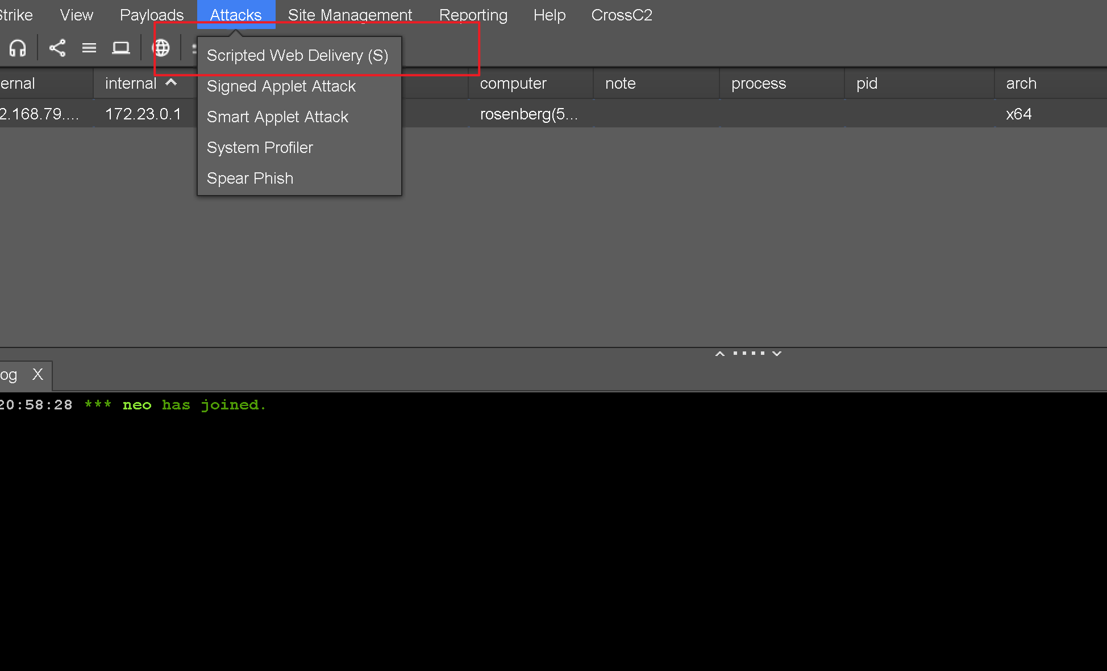Select the 172.23.0.1 beacon row
Viewport: 1107px width, 671px height.
pyautogui.click(x=143, y=114)
